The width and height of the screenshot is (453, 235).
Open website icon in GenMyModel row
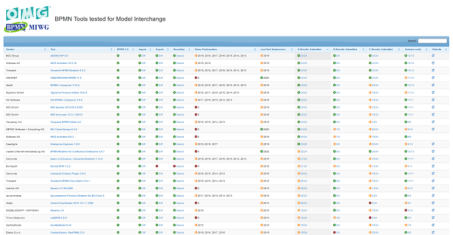433,225
